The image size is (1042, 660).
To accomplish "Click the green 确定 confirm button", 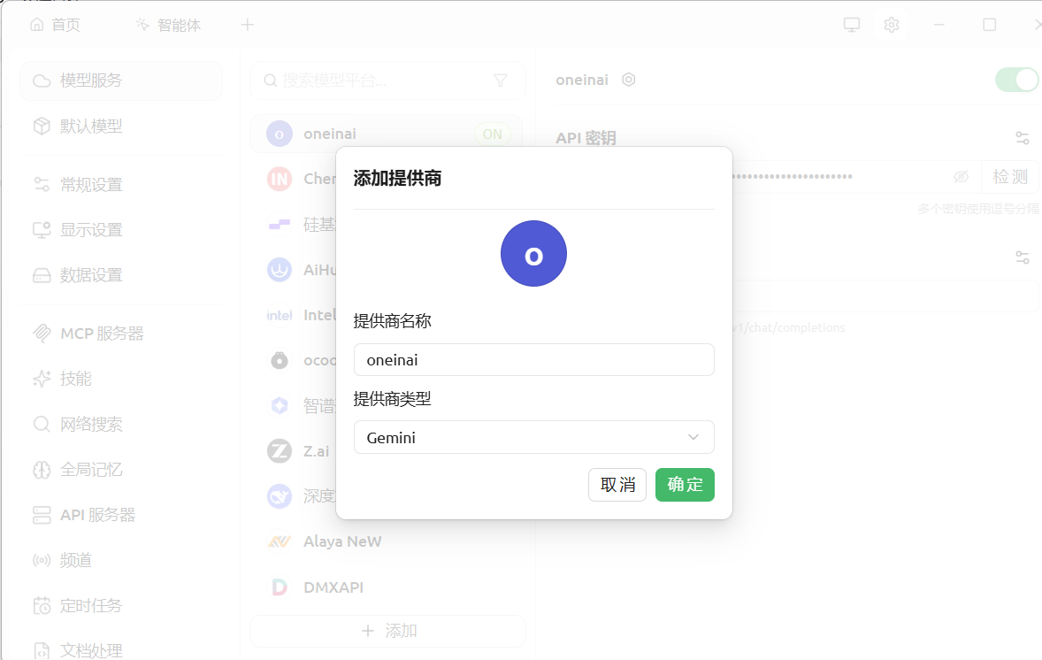I will [685, 485].
